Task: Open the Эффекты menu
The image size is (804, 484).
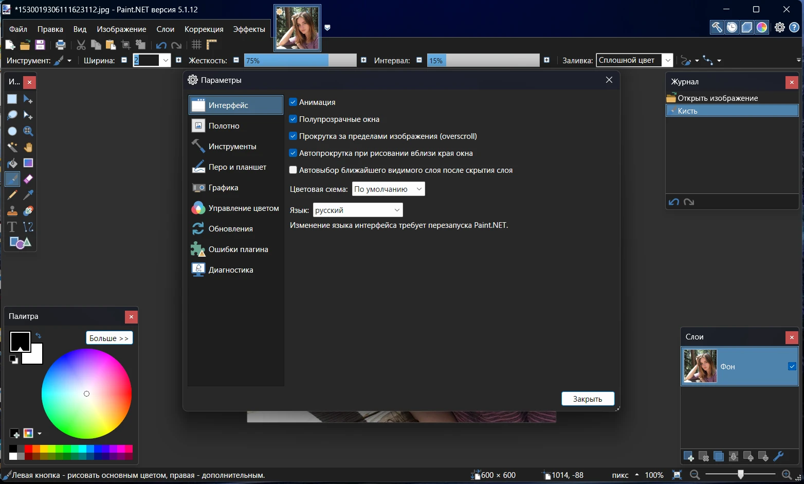Action: tap(249, 29)
